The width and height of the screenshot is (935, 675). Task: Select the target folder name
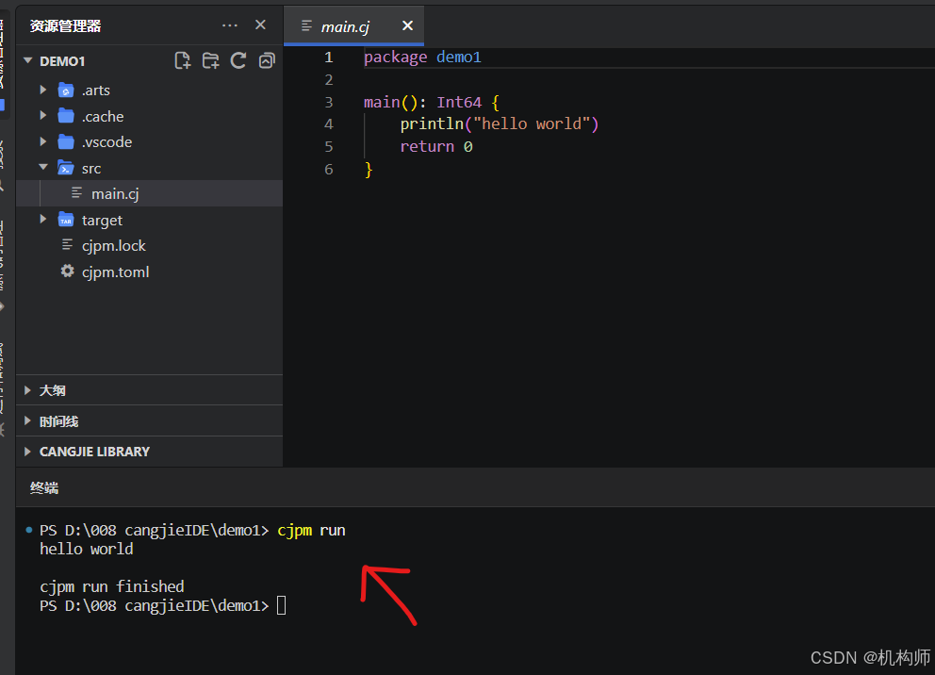point(102,221)
